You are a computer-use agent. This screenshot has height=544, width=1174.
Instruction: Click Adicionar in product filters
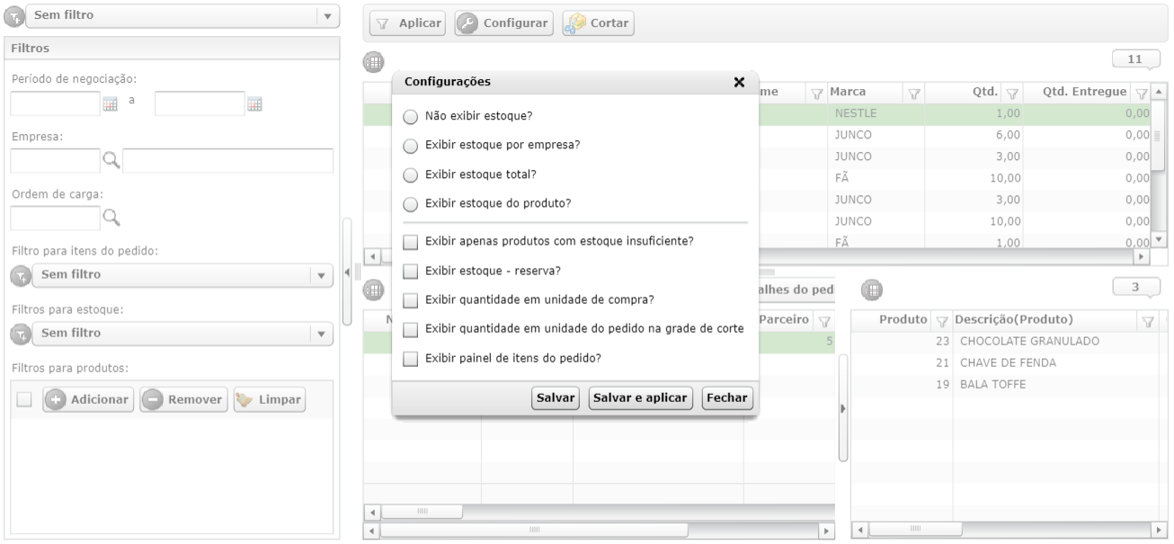click(x=87, y=399)
